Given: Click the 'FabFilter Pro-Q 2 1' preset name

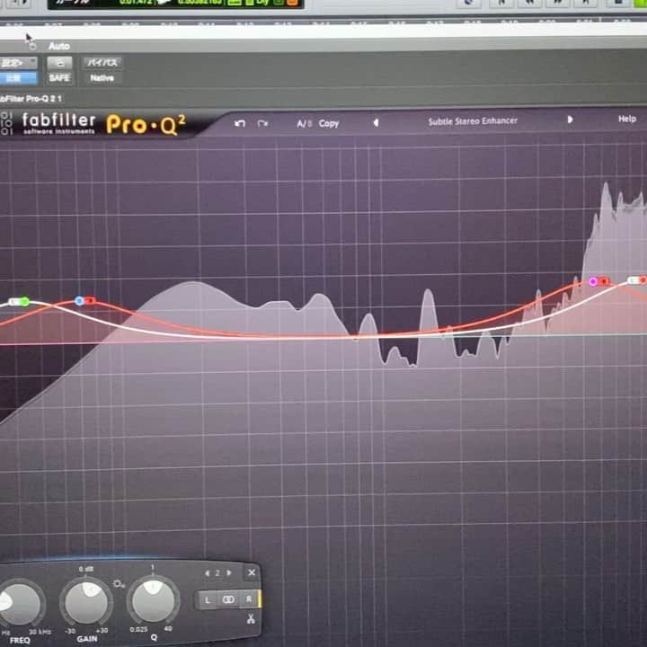Looking at the screenshot, I should (x=31, y=99).
